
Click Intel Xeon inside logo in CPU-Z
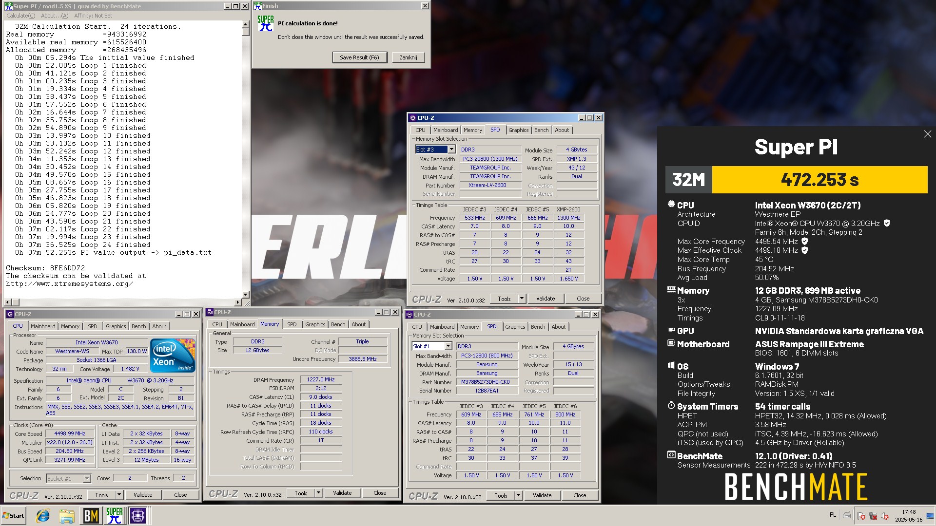[x=173, y=355]
